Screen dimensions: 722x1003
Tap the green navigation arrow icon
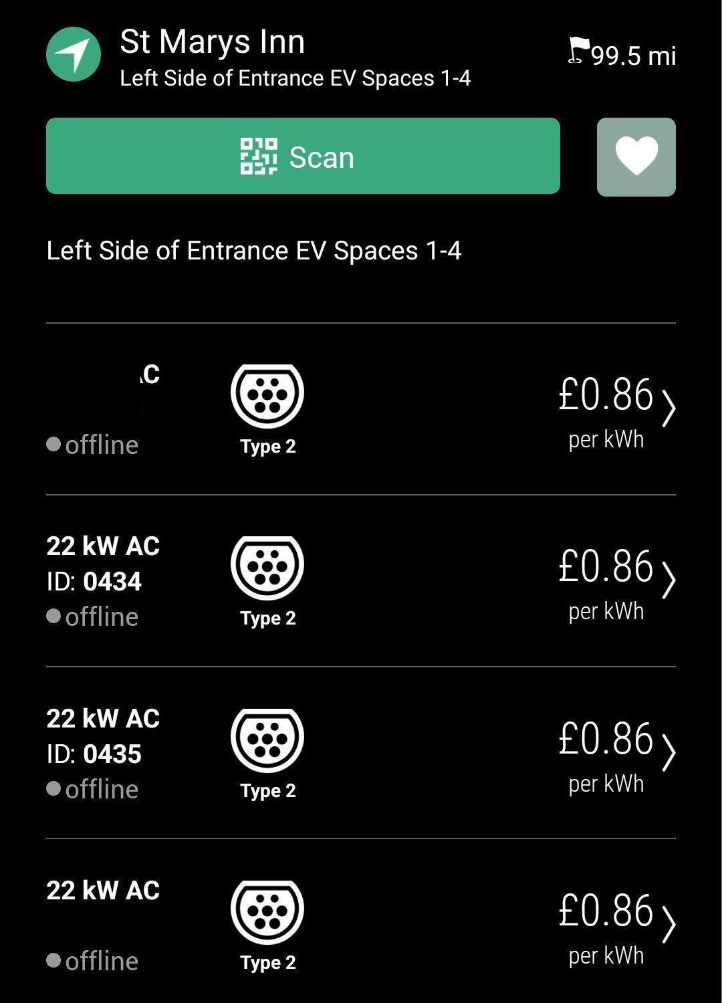tap(74, 54)
